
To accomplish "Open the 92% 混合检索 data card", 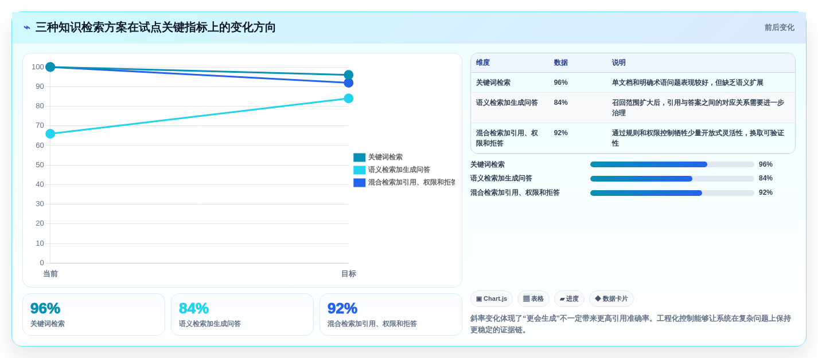I will [391, 314].
